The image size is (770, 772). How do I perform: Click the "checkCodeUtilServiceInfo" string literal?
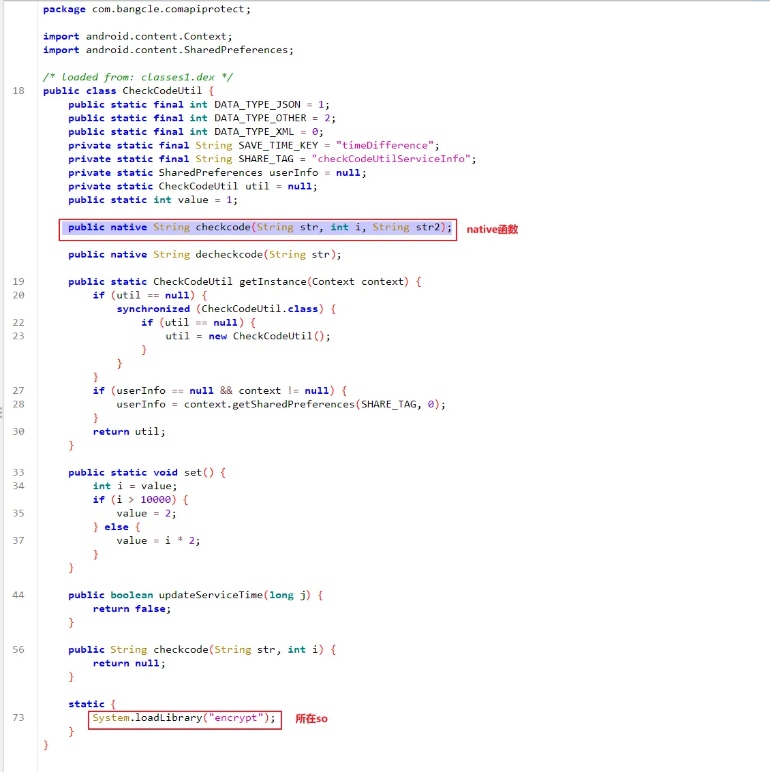point(391,159)
